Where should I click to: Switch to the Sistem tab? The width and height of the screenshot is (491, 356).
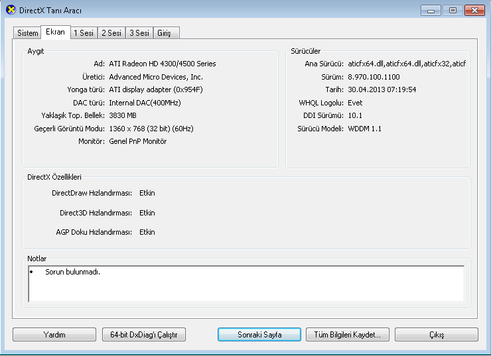click(x=27, y=33)
